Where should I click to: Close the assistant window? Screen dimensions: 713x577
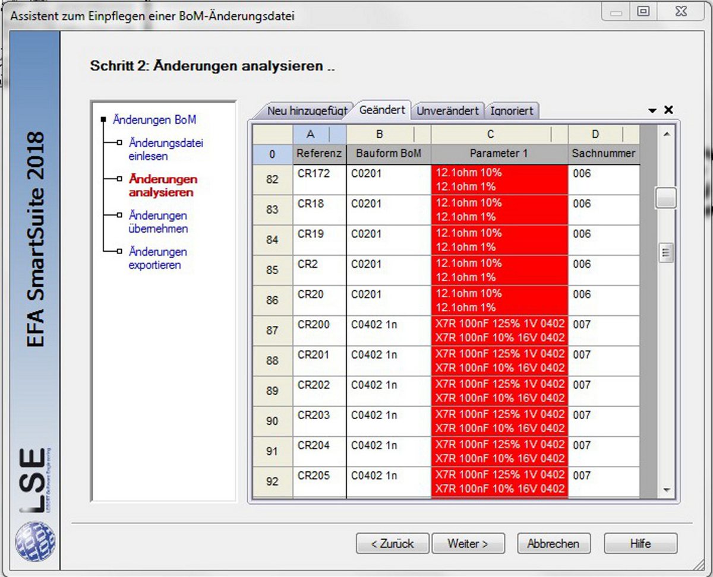(x=682, y=12)
